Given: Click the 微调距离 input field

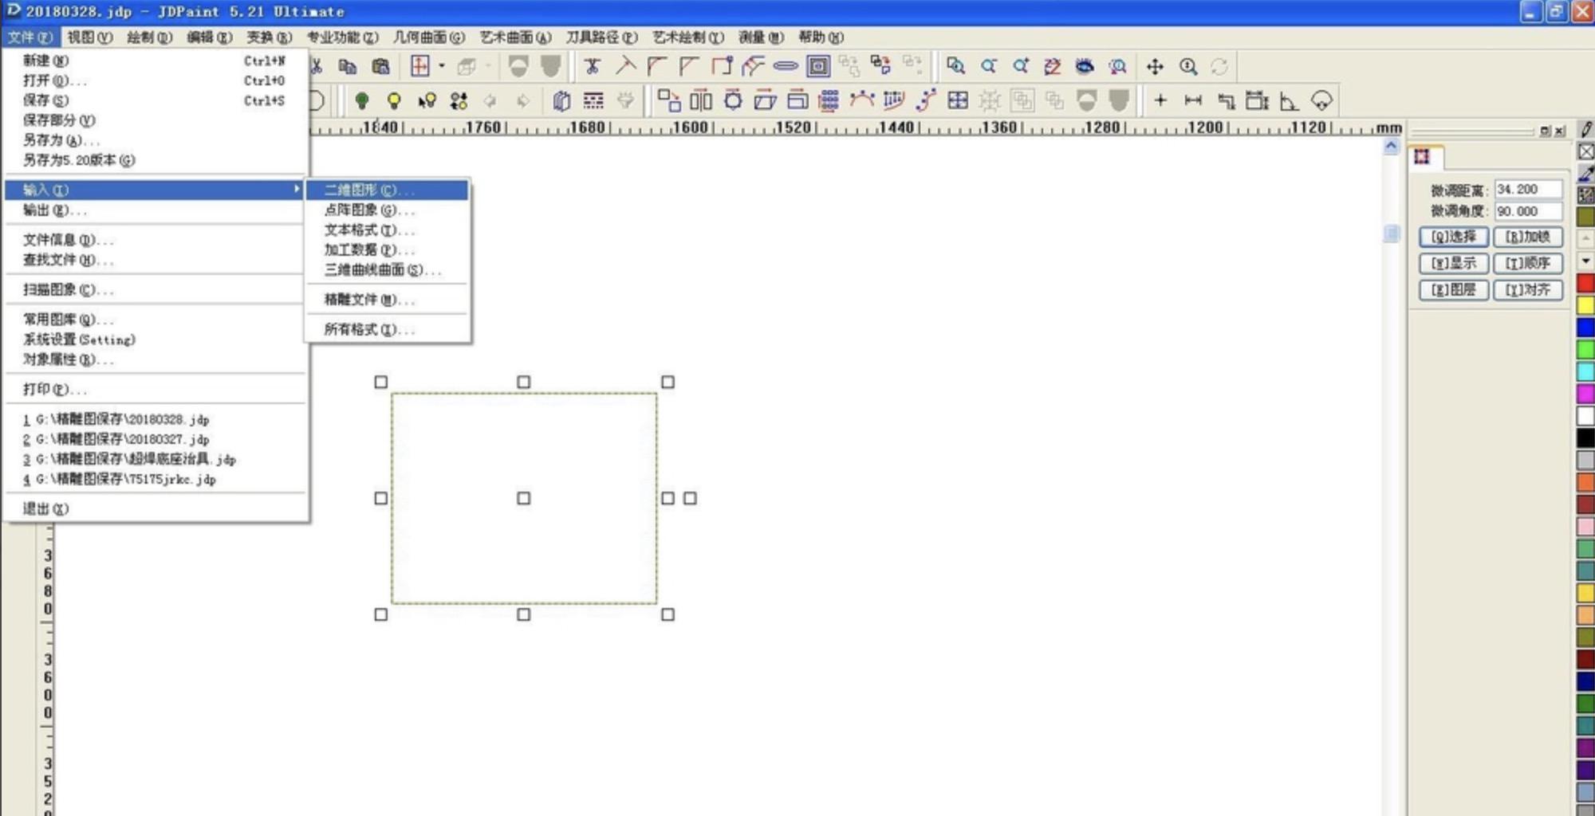Looking at the screenshot, I should (x=1527, y=190).
